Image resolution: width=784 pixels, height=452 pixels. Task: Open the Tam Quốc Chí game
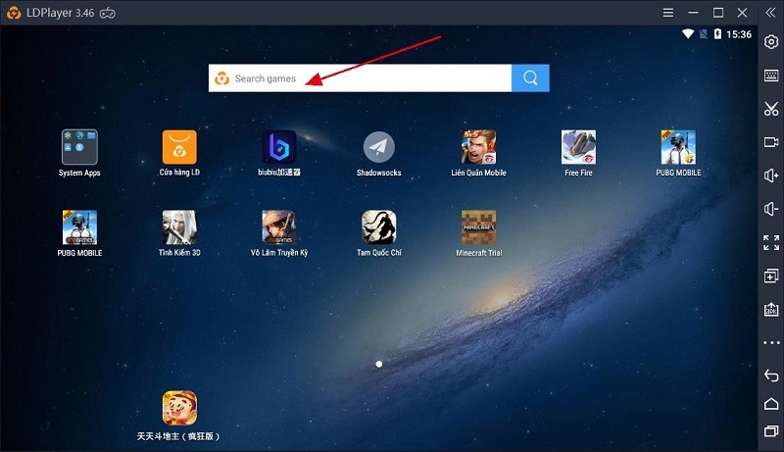379,227
